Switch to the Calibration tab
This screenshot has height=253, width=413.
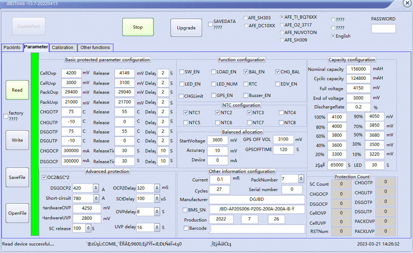(x=63, y=48)
